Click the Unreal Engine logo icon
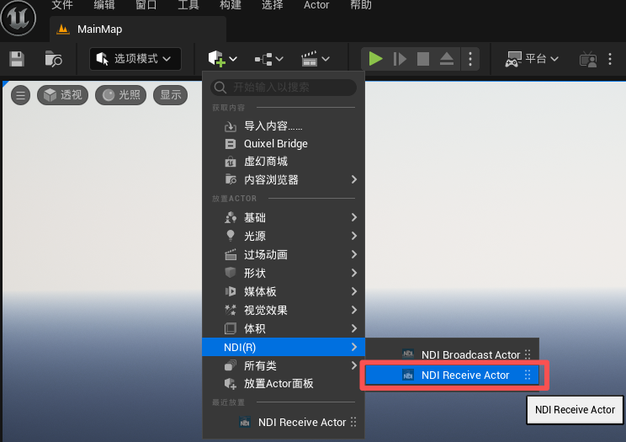Image resolution: width=626 pixels, height=442 pixels. [18, 18]
